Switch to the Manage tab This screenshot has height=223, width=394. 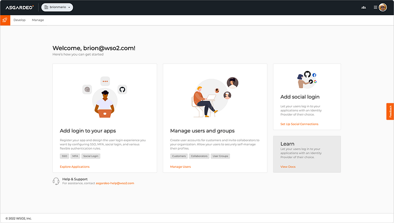coord(38,20)
